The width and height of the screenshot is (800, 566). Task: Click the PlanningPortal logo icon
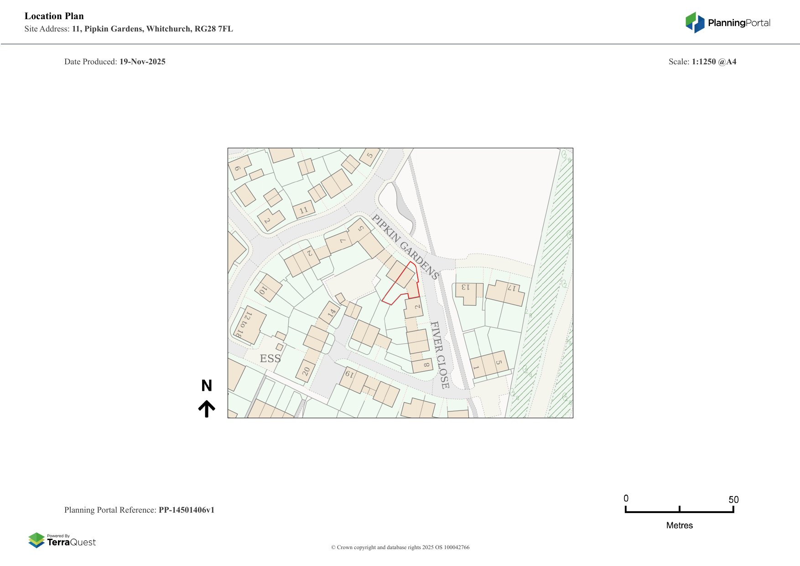695,22
